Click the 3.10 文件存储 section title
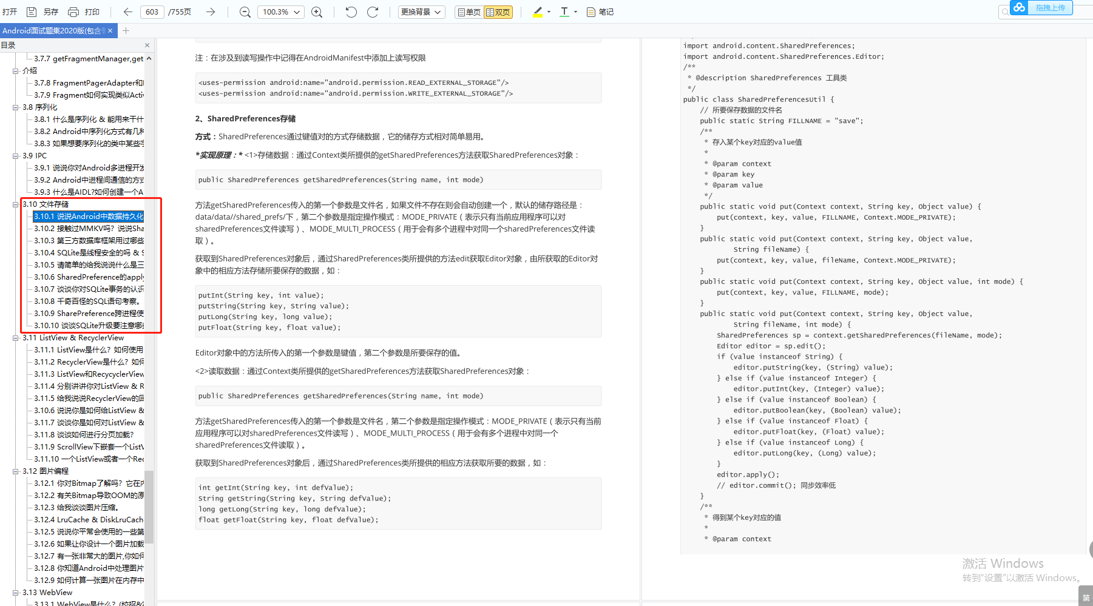1093x606 pixels. click(46, 204)
